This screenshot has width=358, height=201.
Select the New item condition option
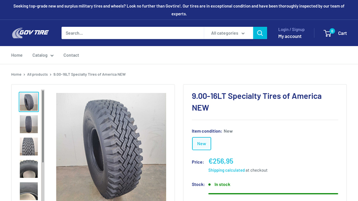click(x=201, y=143)
